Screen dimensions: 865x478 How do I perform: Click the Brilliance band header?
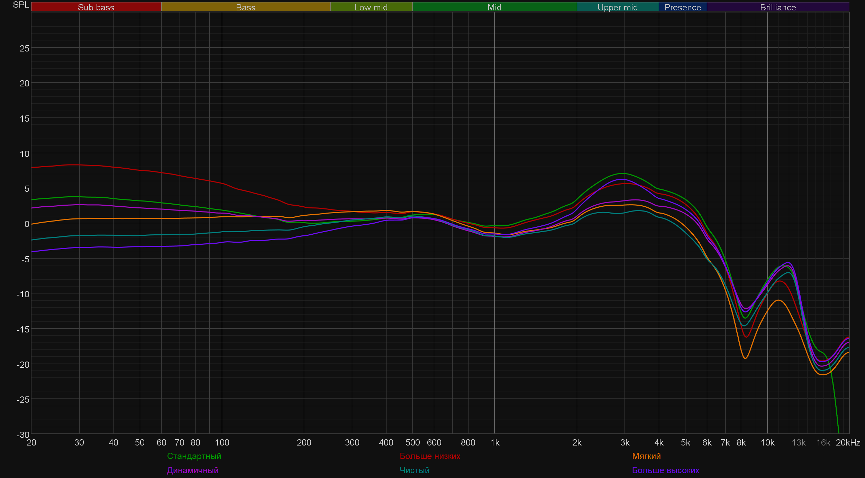(778, 7)
